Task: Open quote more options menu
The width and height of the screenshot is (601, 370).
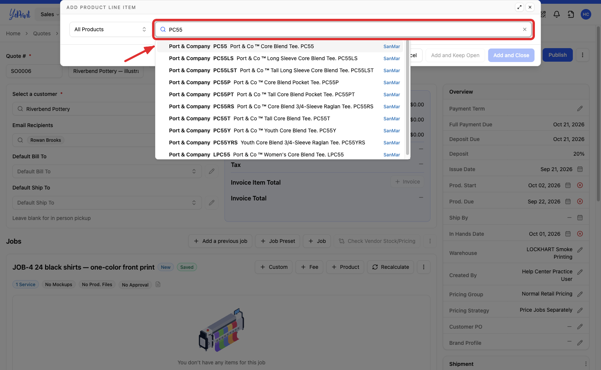Action: [583, 55]
